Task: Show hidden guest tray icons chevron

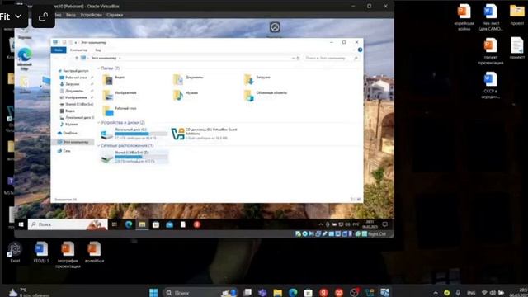Action: pos(321,224)
